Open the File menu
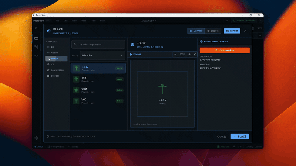The height and width of the screenshot is (166, 296). coord(57,21)
